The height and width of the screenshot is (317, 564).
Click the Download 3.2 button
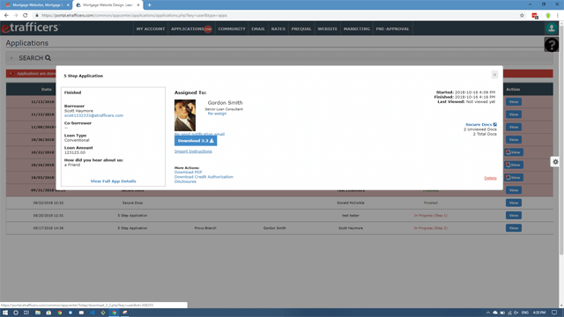[196, 141]
